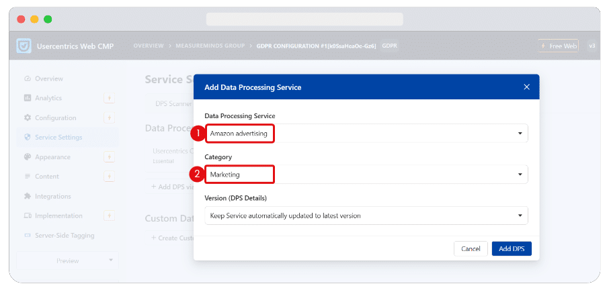The image size is (609, 290).
Task: Click the Implementation device icon
Action: tap(27, 215)
